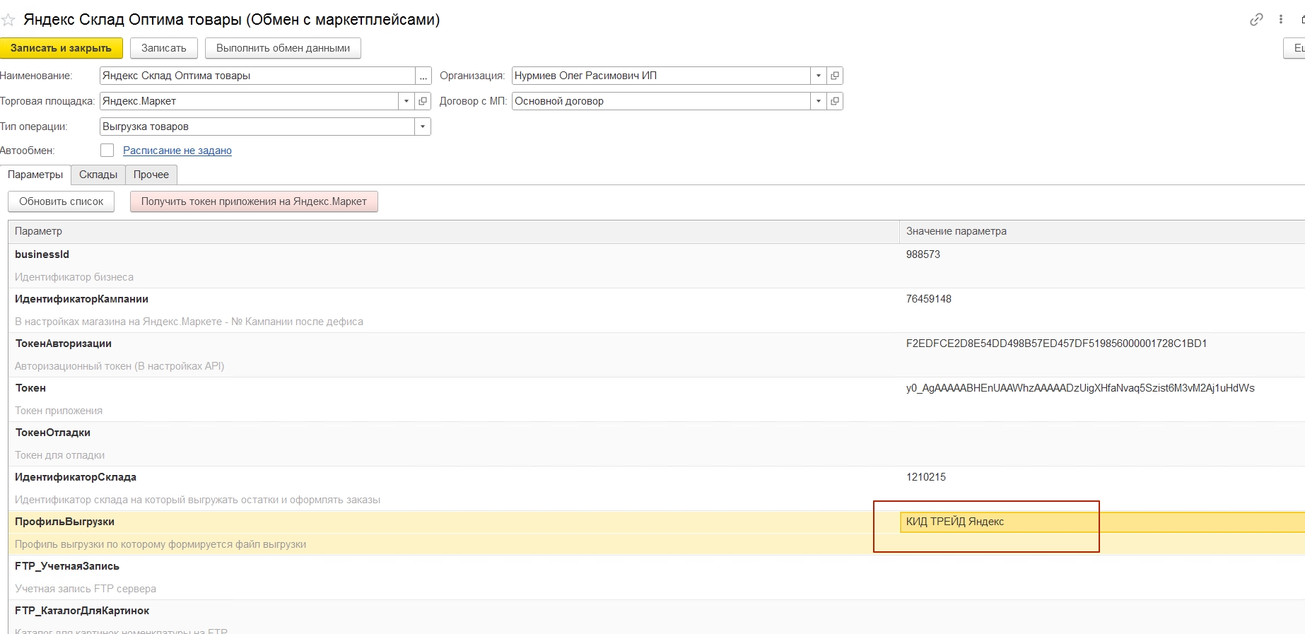
Task: Click the Записать и закрыть button
Action: [x=61, y=48]
